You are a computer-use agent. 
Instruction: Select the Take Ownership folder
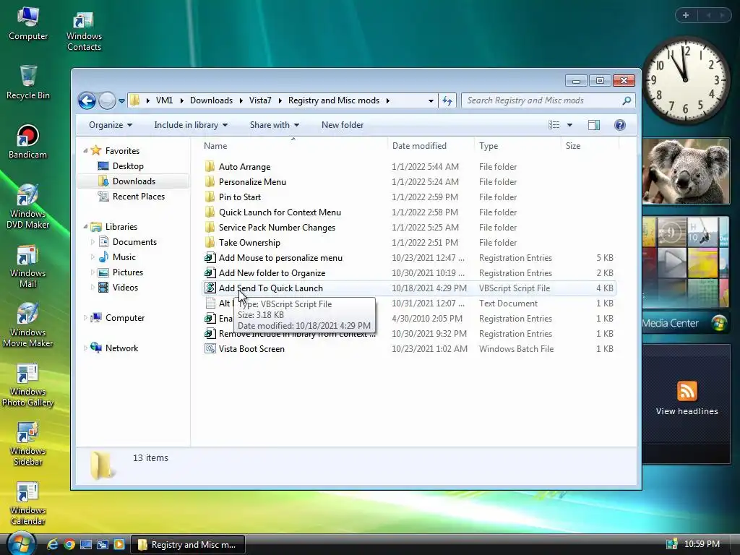coord(249,243)
